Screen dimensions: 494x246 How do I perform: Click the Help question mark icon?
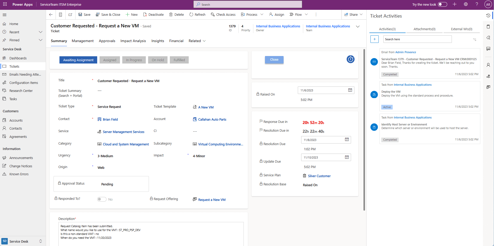477,4
